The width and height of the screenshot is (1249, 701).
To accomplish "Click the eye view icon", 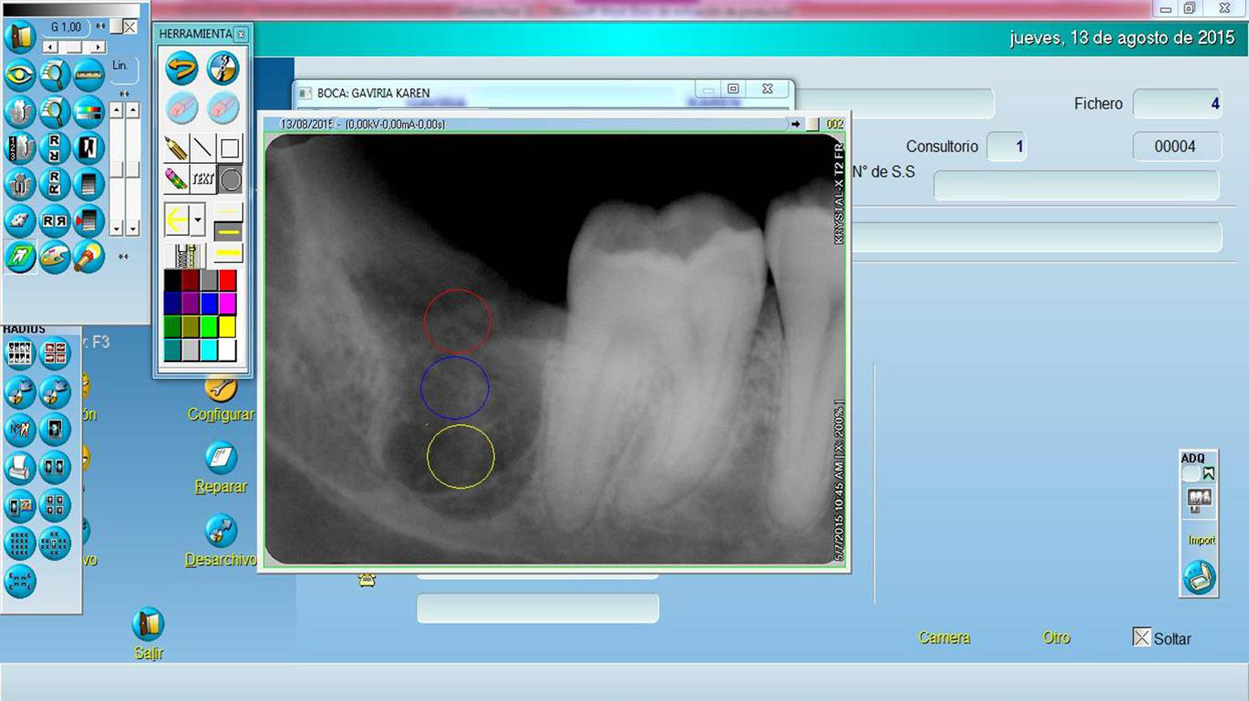I will (x=20, y=75).
